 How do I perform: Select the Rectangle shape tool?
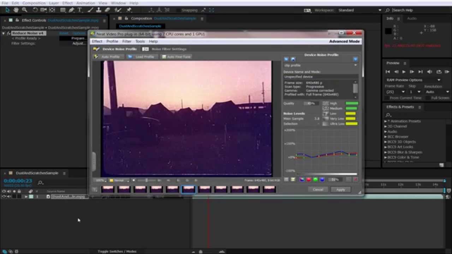[x=63, y=10]
